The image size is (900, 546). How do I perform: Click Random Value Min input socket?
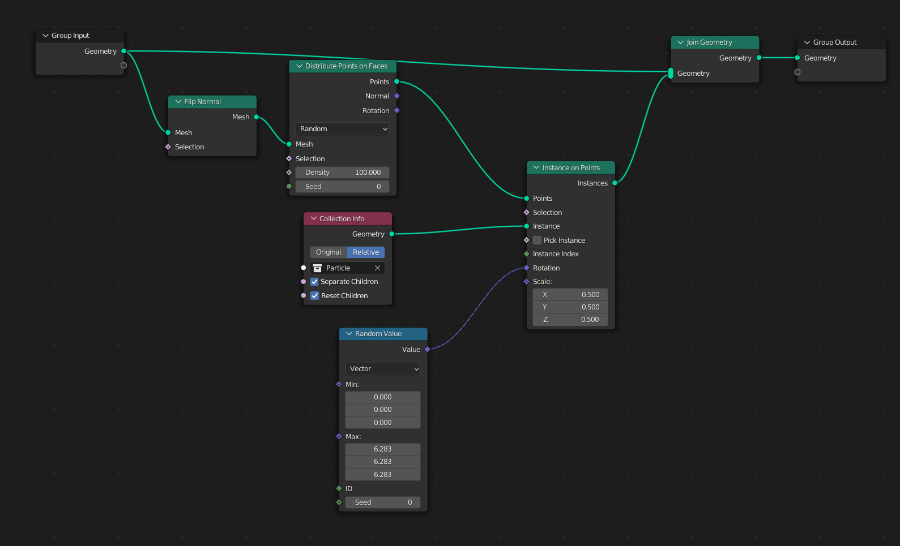pos(339,384)
